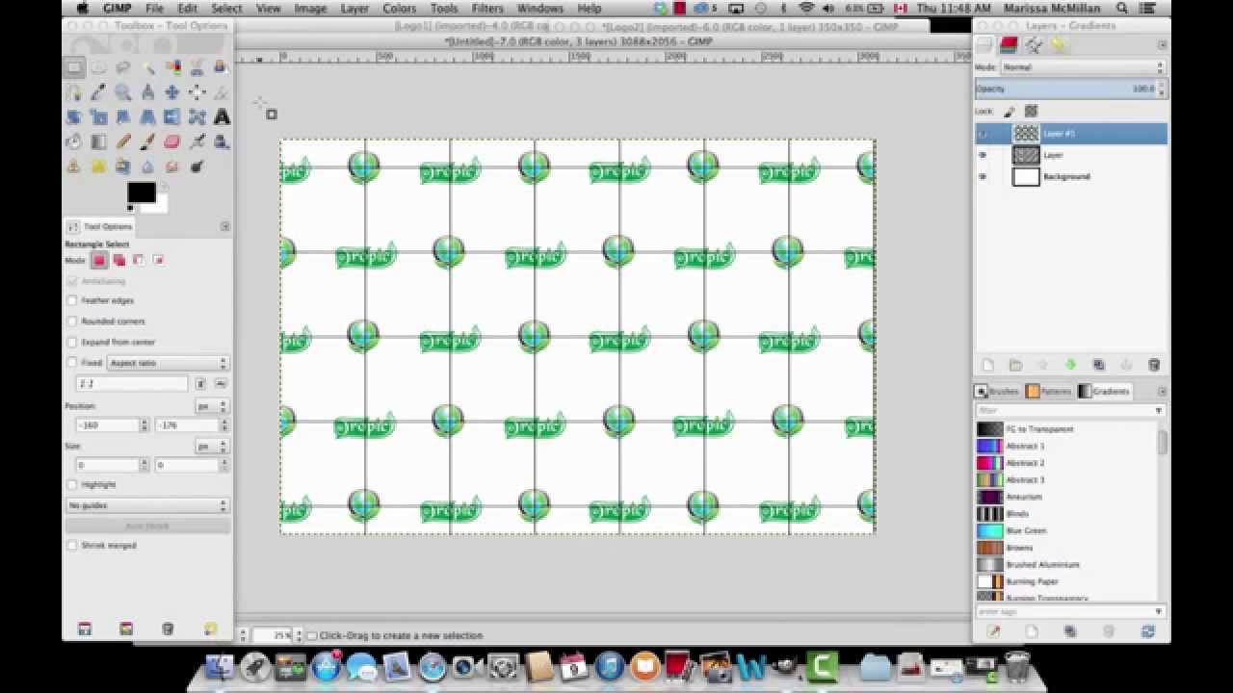Open the Aspect ratio dropdown
The image size is (1233, 693).
(x=169, y=363)
